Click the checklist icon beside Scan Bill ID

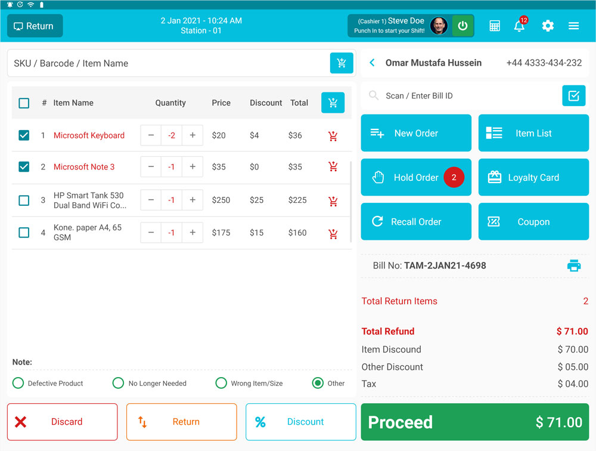click(573, 95)
